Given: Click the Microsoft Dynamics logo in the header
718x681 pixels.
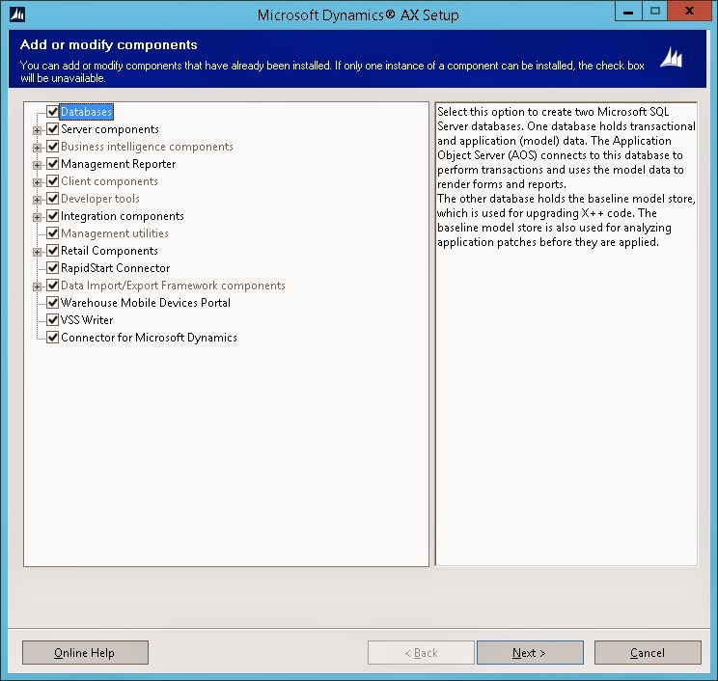Looking at the screenshot, I should pyautogui.click(x=672, y=57).
